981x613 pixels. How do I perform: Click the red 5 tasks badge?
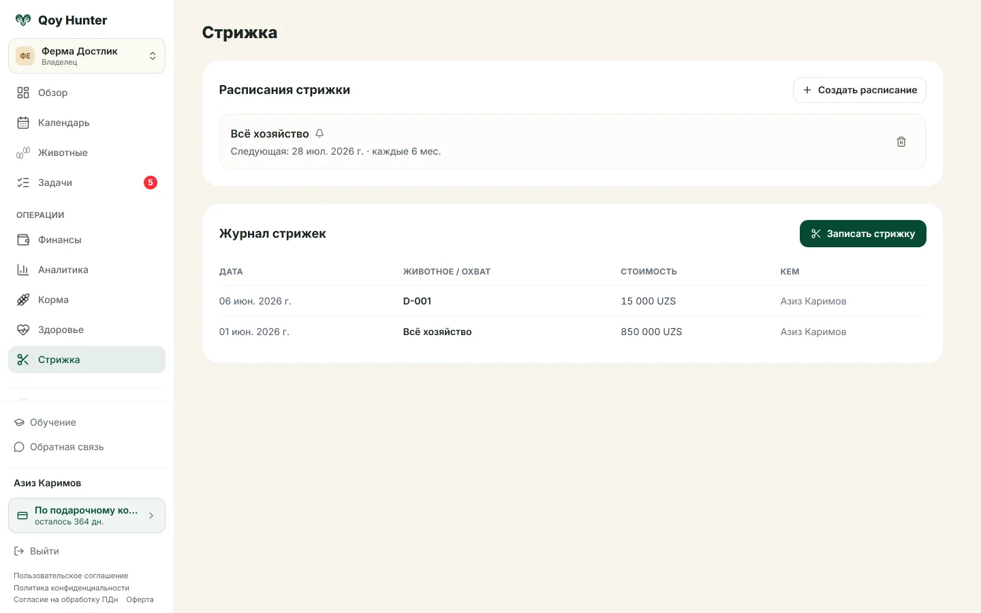151,183
